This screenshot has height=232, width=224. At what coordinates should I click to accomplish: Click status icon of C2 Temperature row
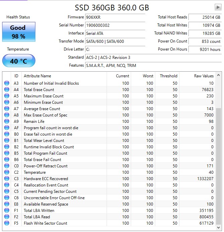click(7, 172)
